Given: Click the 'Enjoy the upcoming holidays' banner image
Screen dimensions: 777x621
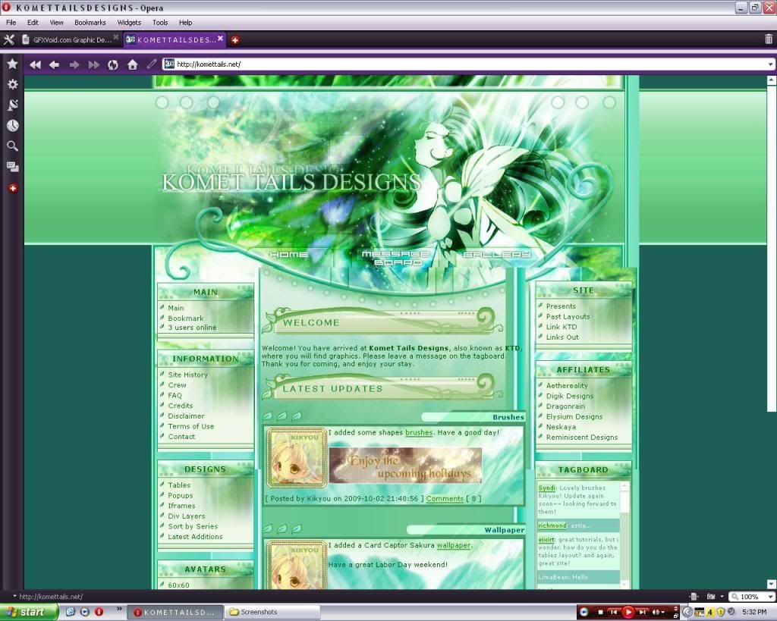Looking at the screenshot, I should pyautogui.click(x=405, y=466).
